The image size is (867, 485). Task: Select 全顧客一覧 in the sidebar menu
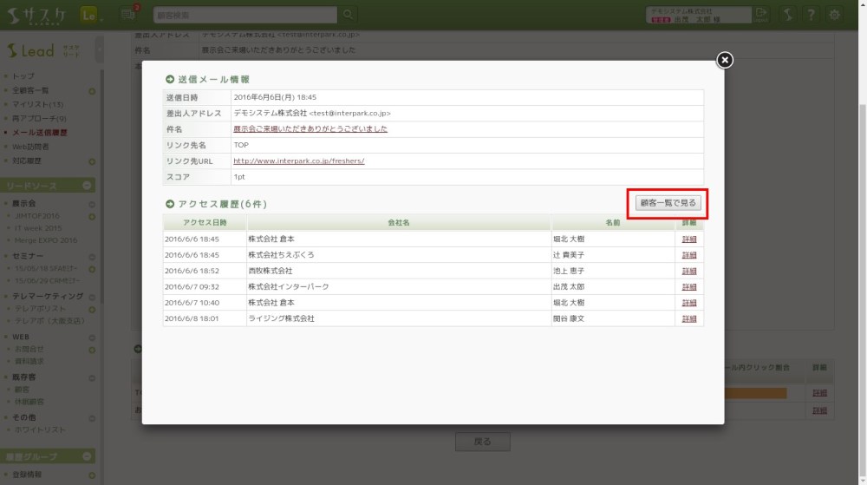(x=31, y=90)
